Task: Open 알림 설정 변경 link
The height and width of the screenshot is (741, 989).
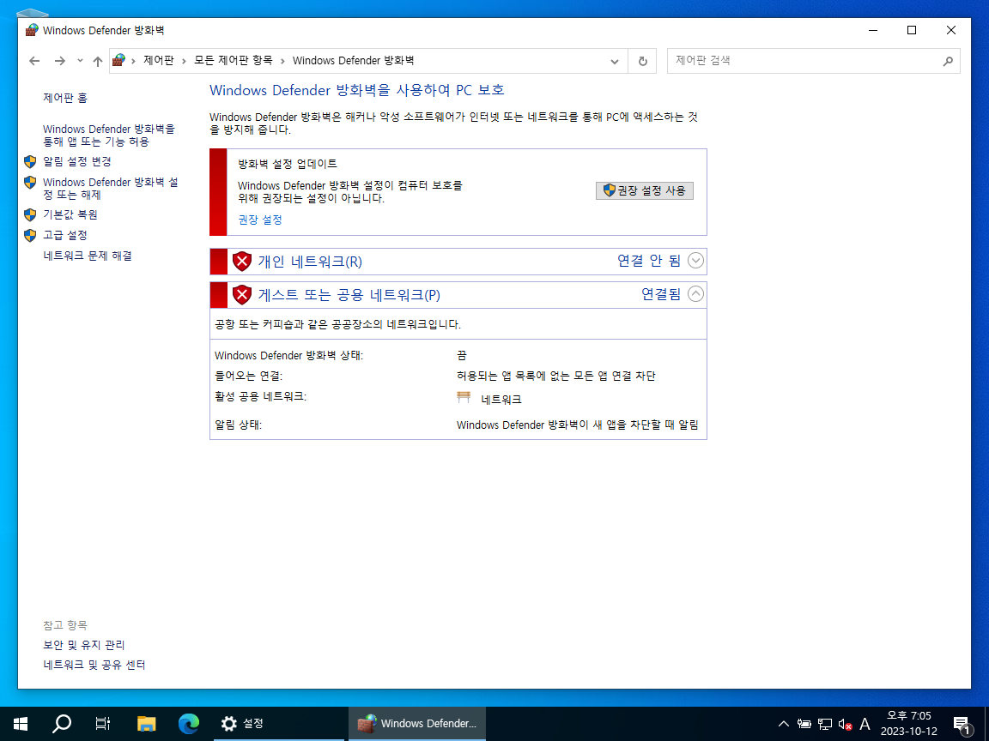Action: point(77,161)
